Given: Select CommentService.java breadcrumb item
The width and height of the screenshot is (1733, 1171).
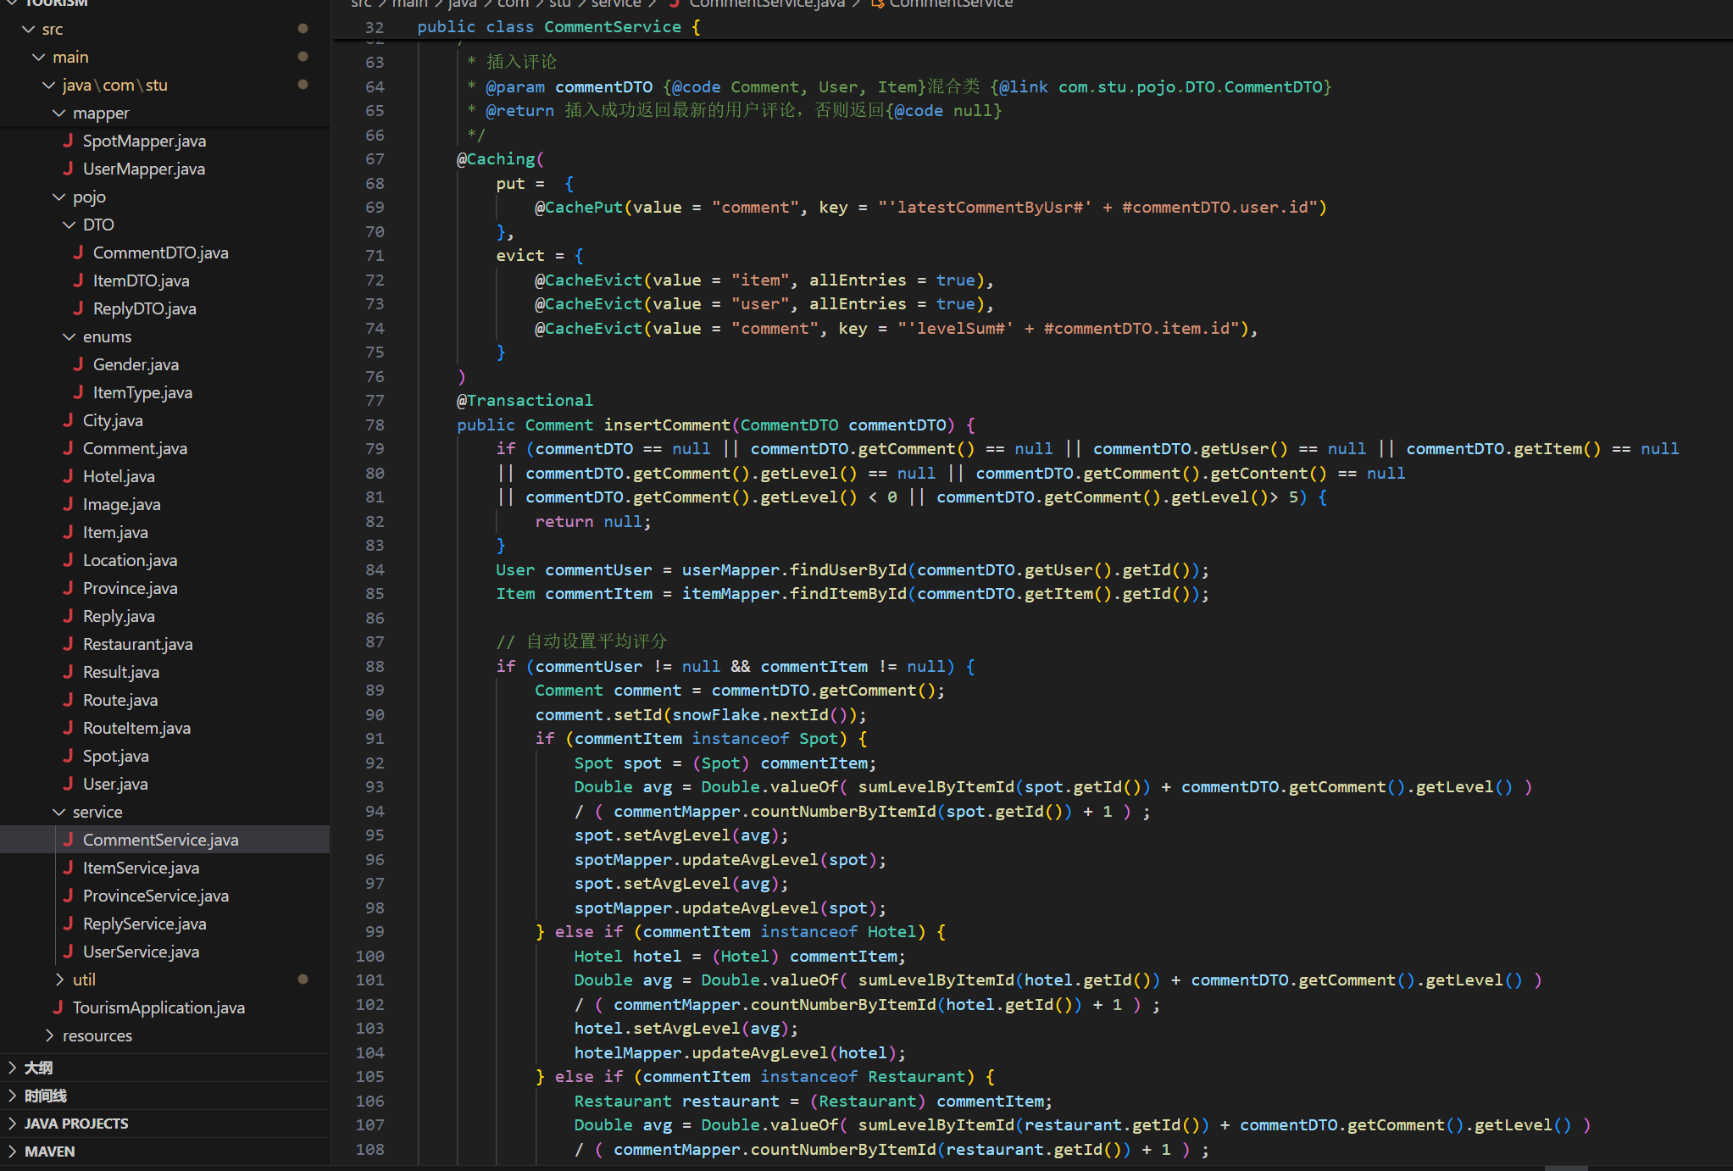Looking at the screenshot, I should tap(766, 3).
